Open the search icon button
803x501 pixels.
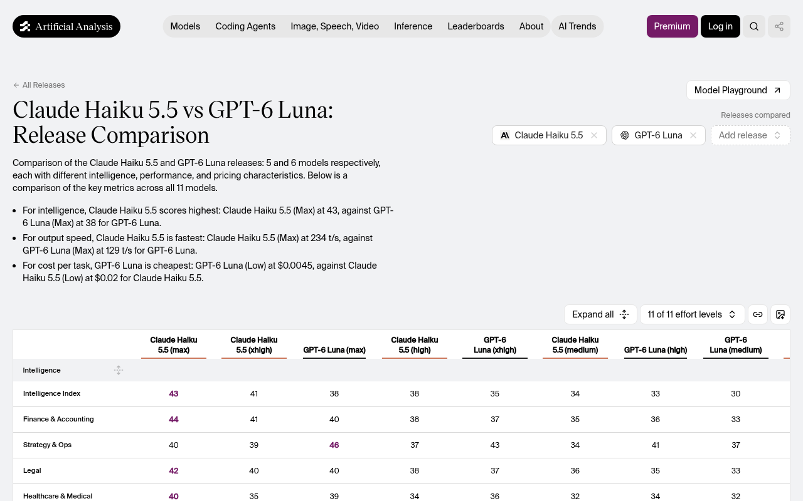coord(754,26)
